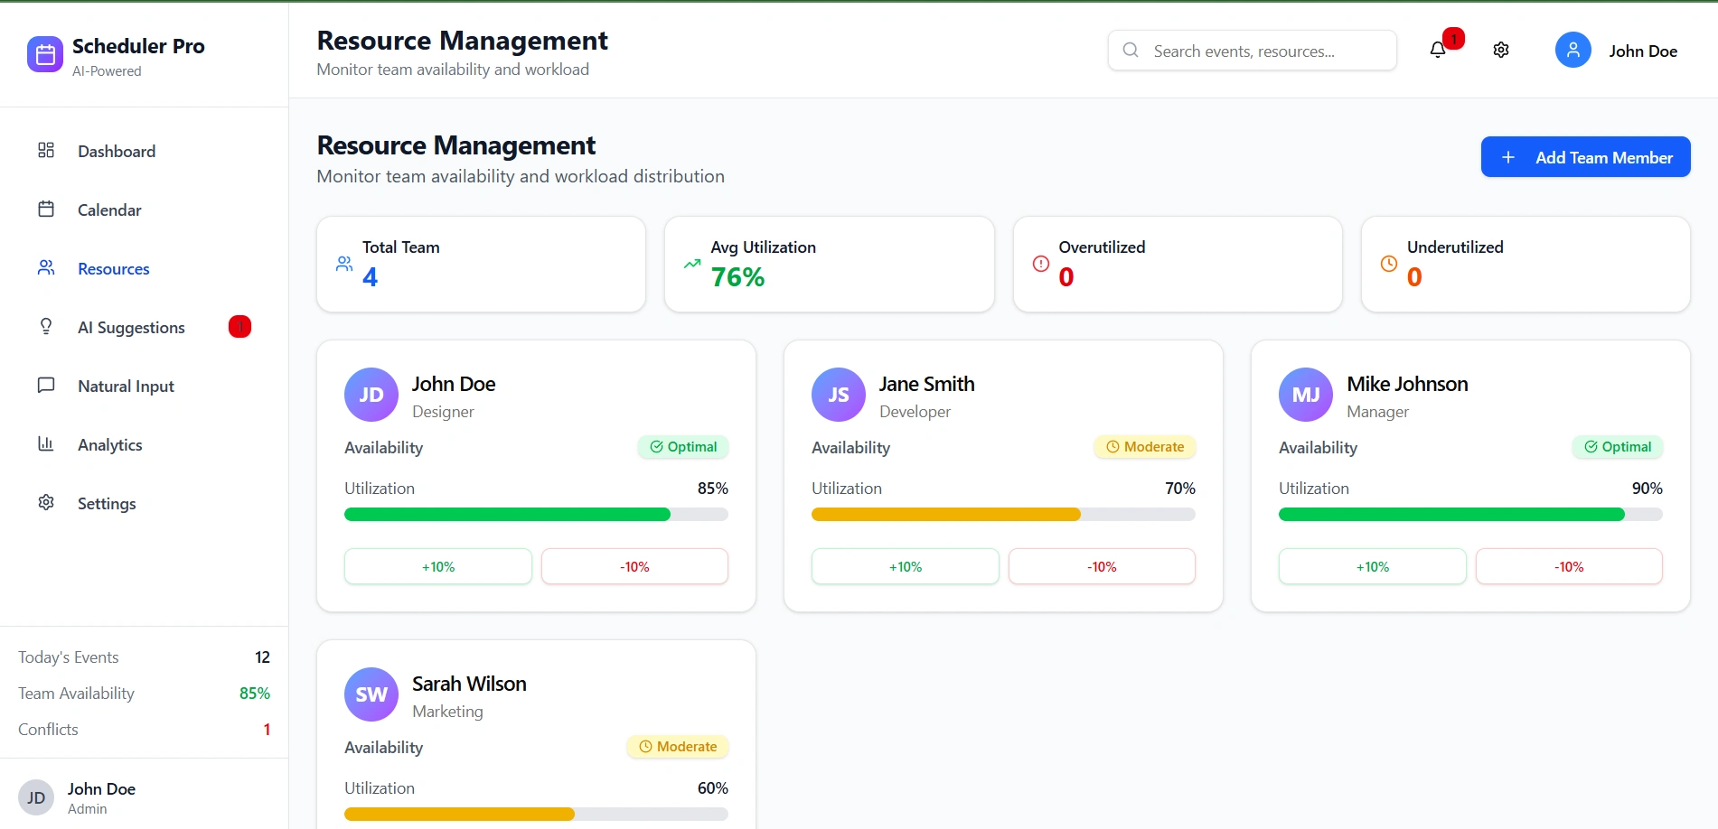Click the red badge next to AI Suggestions

tap(239, 326)
